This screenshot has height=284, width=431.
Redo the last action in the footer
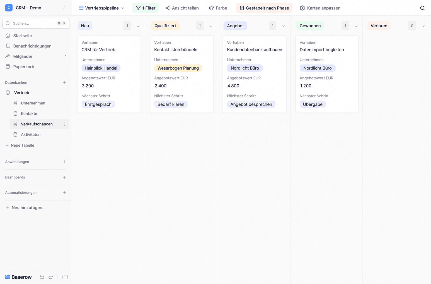click(51, 277)
